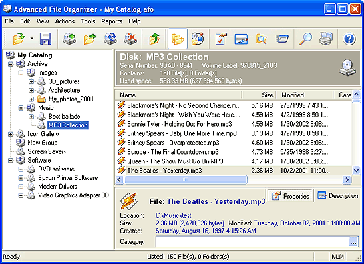Click the Delete disk red X icon

click(130, 39)
